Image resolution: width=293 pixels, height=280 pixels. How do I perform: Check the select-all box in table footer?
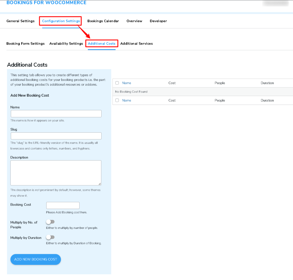click(x=117, y=100)
